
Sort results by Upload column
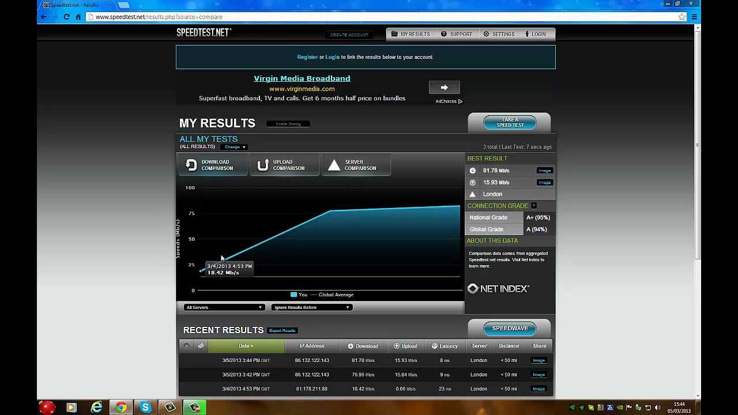pyautogui.click(x=406, y=346)
